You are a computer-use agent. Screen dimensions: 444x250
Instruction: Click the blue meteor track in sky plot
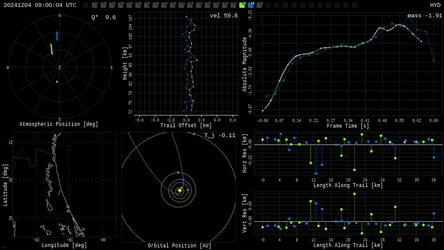(57, 36)
